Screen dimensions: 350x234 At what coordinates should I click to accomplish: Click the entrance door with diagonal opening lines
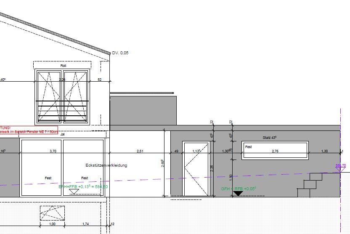pos(196,169)
